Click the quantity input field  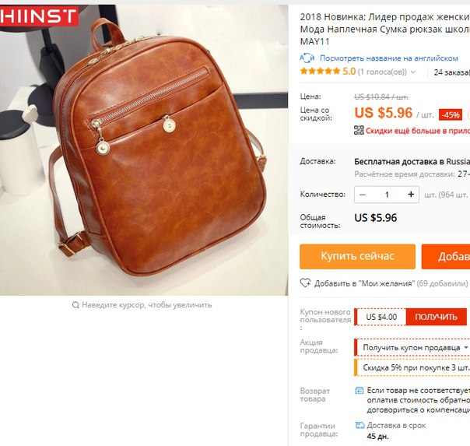coord(387,195)
